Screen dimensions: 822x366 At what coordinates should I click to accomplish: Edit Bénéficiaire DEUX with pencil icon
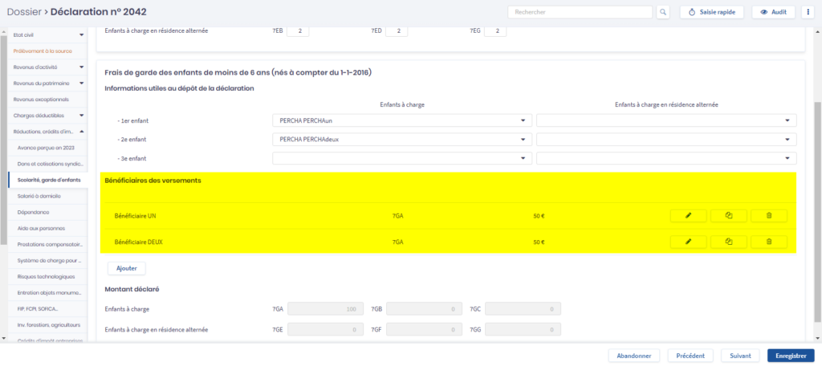689,242
